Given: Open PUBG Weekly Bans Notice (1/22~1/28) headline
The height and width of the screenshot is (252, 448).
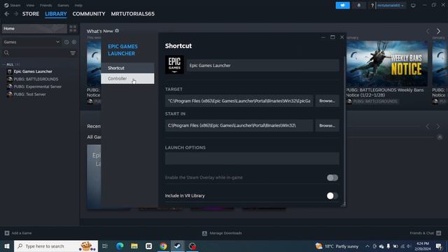Looking at the screenshot, I should pyautogui.click(x=385, y=92).
